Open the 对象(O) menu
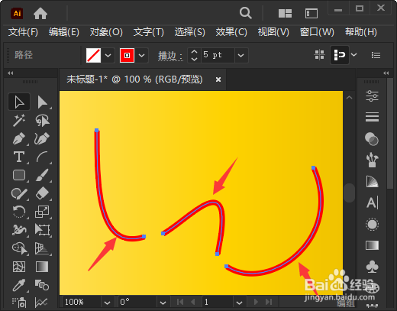397x311 pixels. [106, 32]
